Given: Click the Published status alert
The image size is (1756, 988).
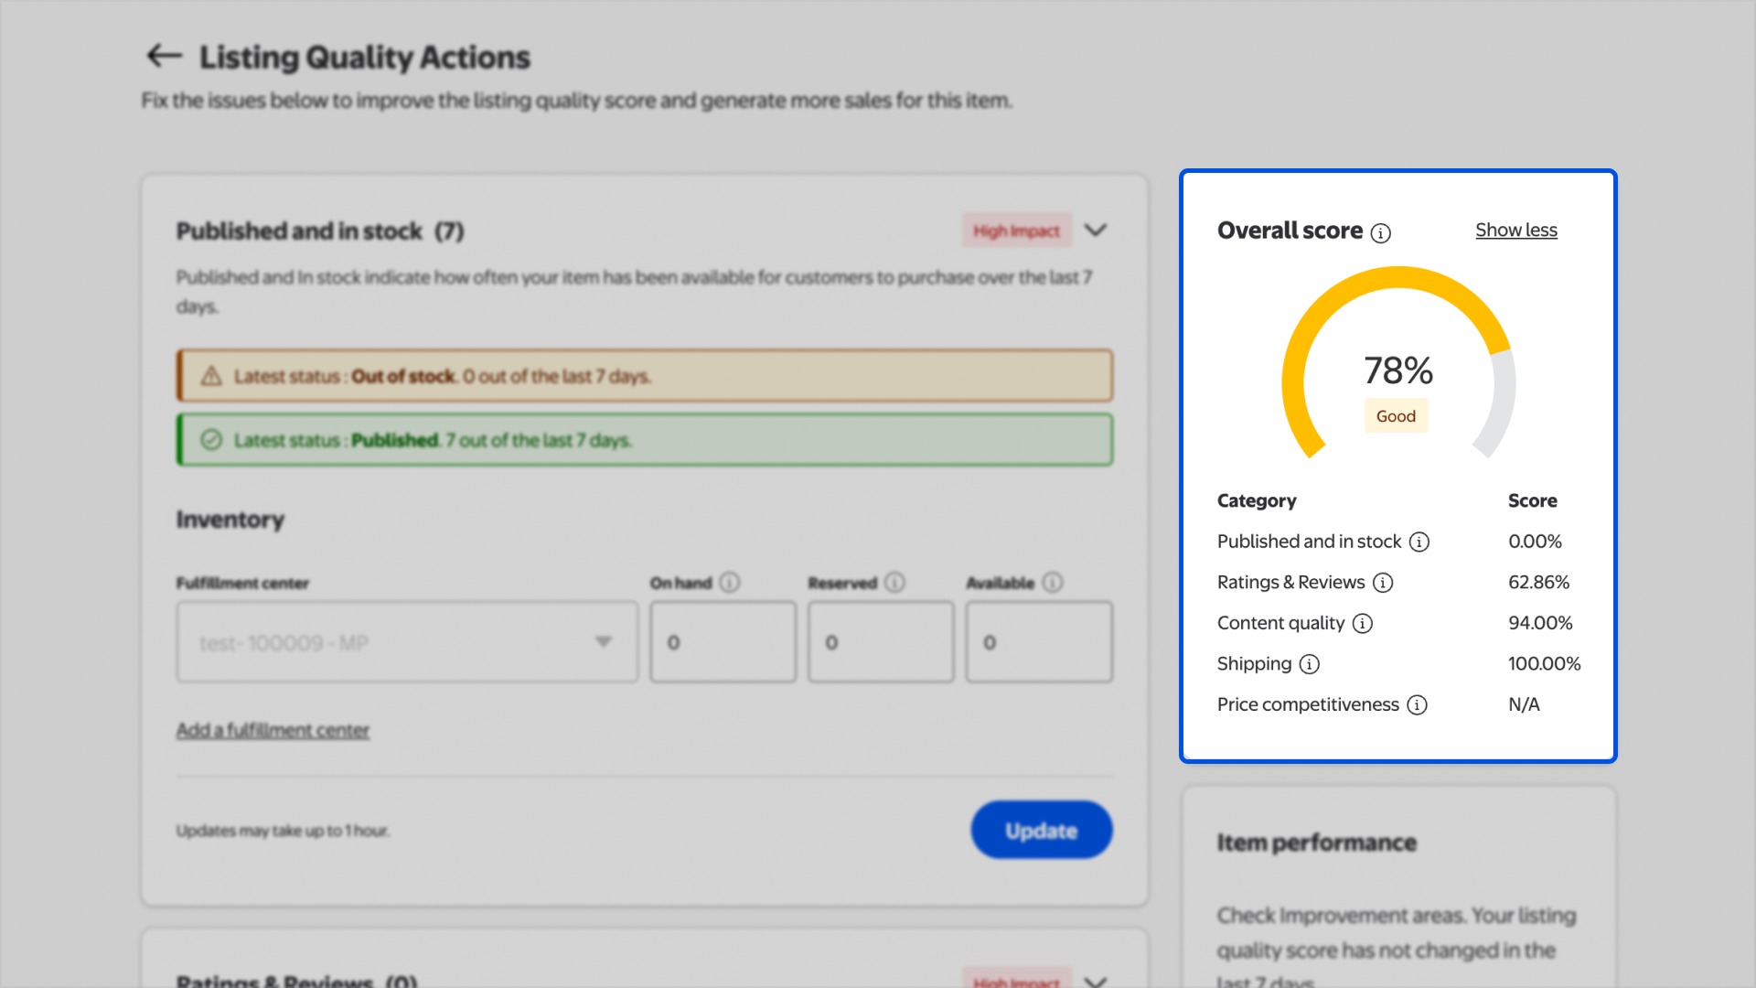Looking at the screenshot, I should point(645,440).
